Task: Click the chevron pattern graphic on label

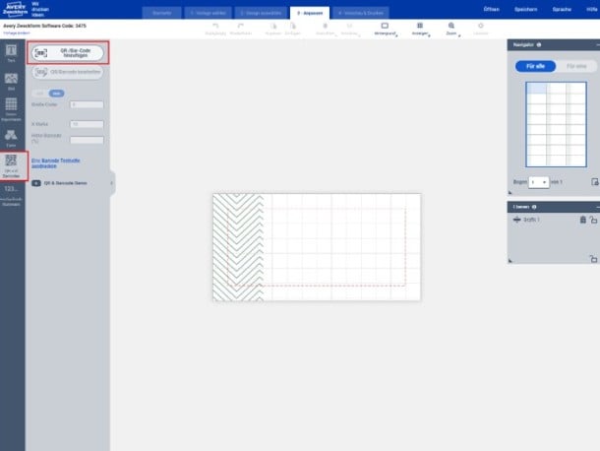Action: (x=238, y=247)
